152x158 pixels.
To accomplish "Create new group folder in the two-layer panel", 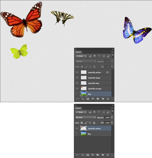I will pos(98,155).
